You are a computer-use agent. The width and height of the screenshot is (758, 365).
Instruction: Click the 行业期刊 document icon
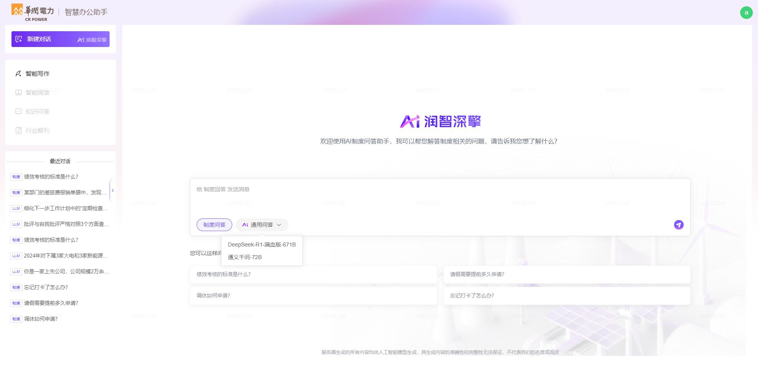18,131
